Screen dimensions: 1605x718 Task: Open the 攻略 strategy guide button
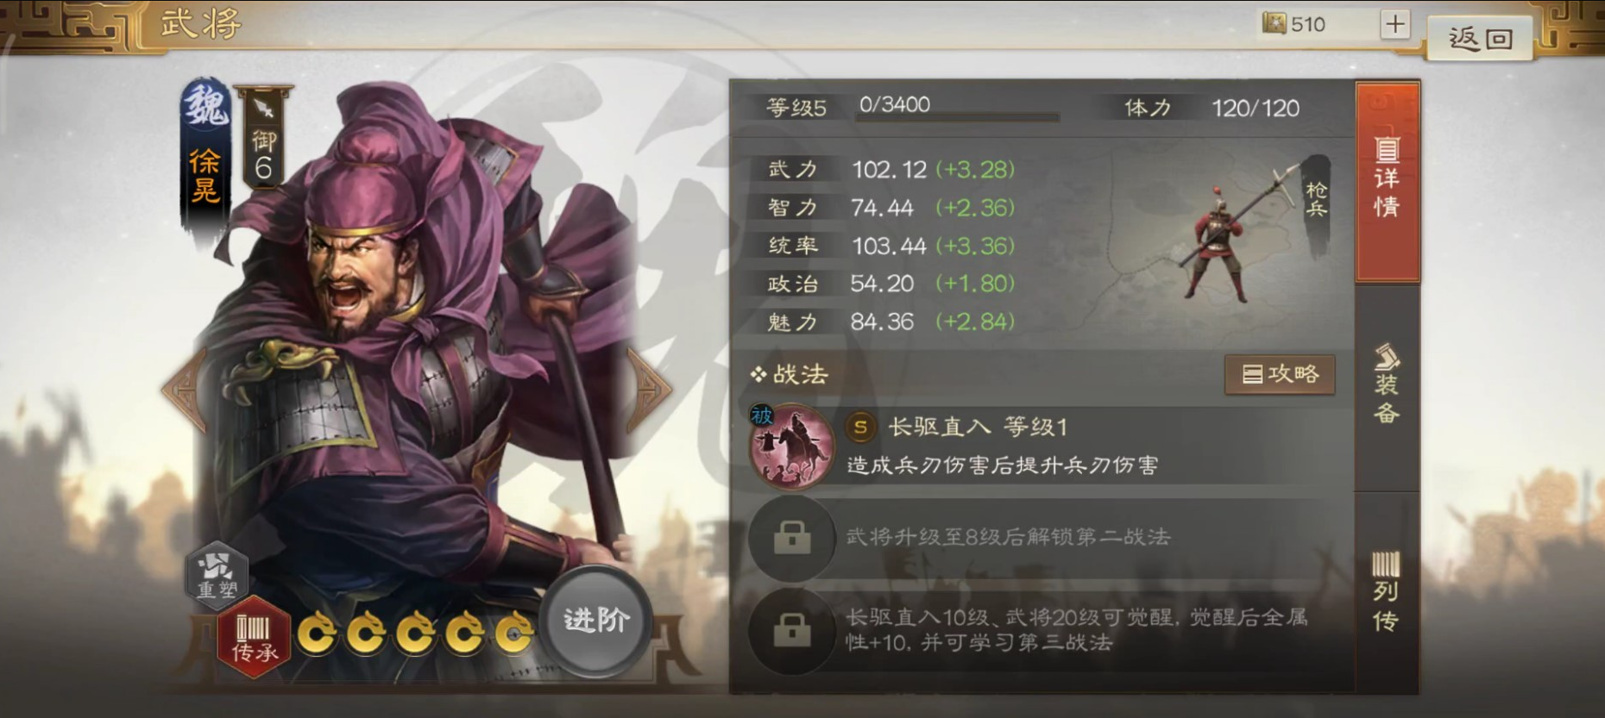point(1280,374)
